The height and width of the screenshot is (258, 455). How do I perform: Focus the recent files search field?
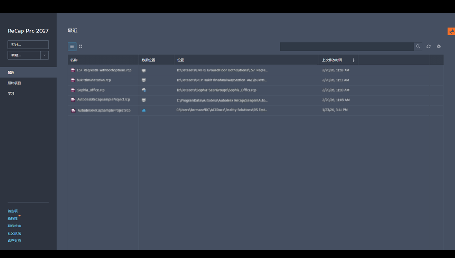click(347, 46)
